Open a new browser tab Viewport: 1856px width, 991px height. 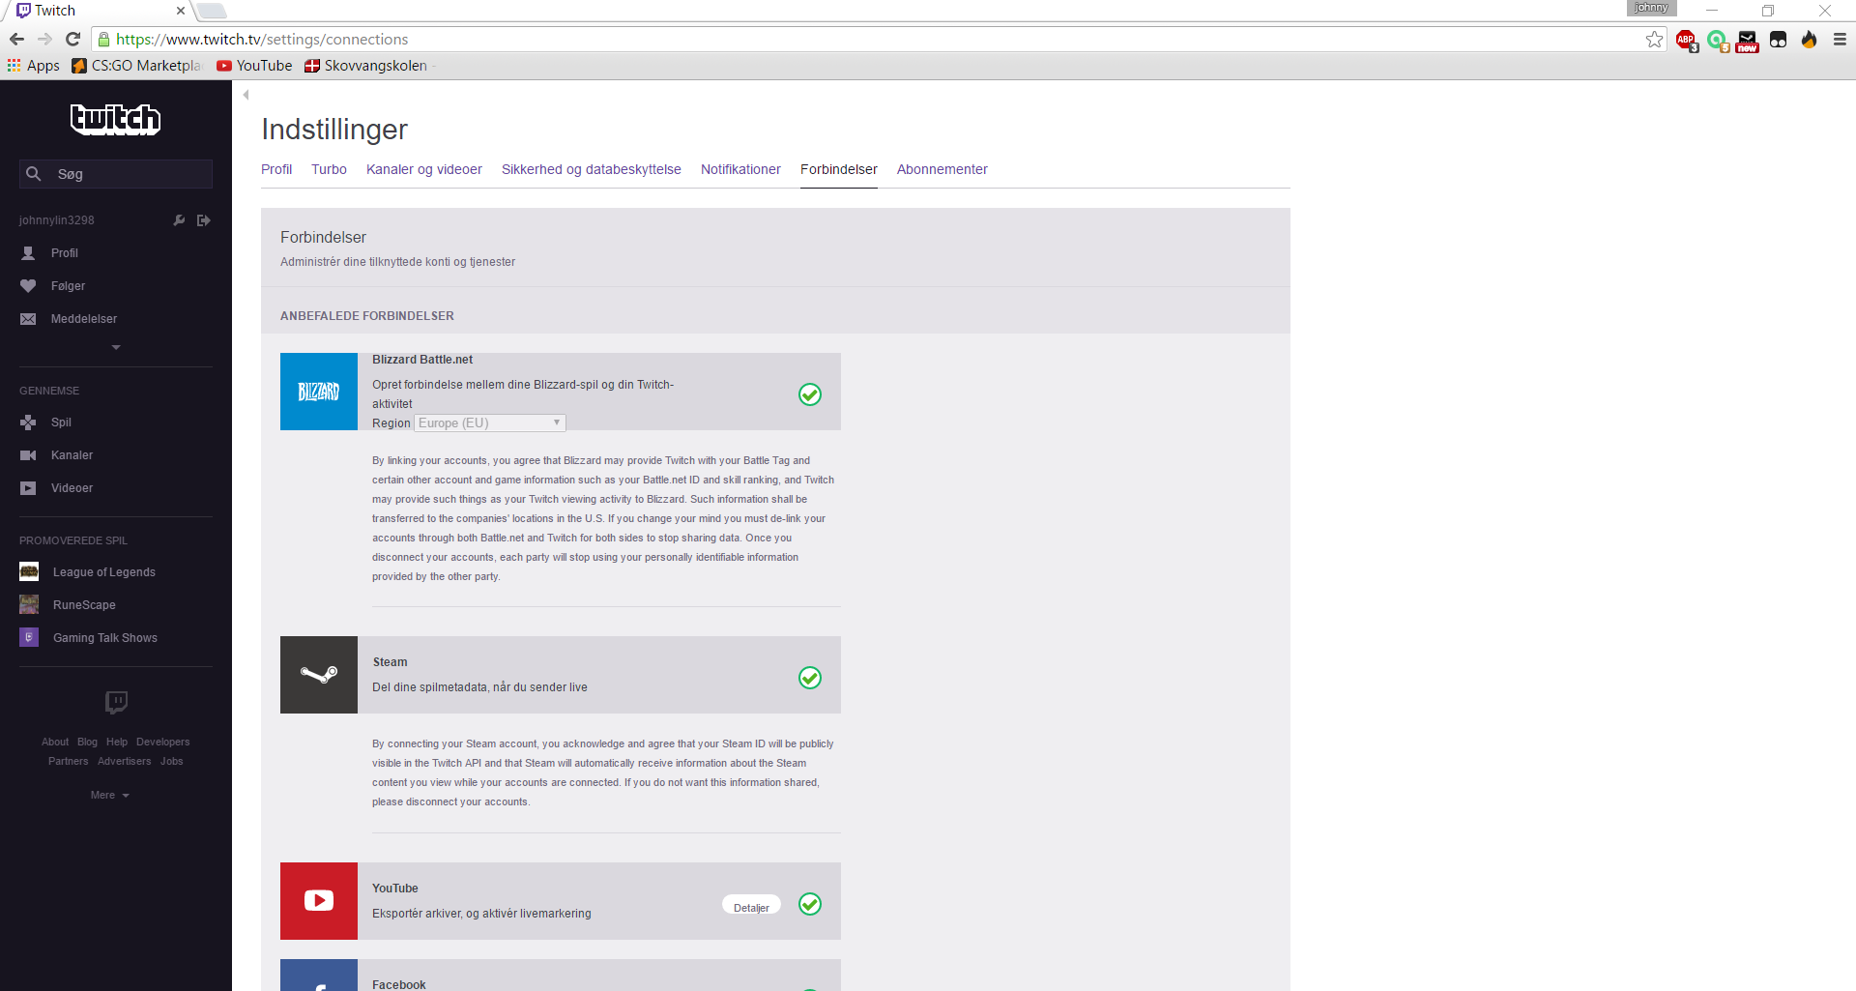212,11
